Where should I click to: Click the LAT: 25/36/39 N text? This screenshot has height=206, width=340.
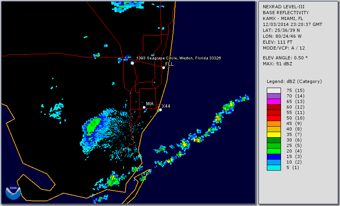coord(281,30)
